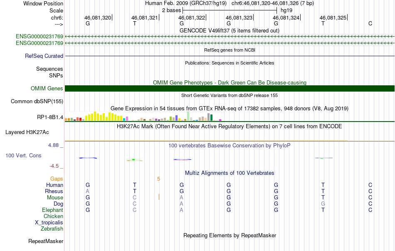Click the H3K27Ac Mark track title
Viewport: 395px width, 251px height.
point(230,127)
